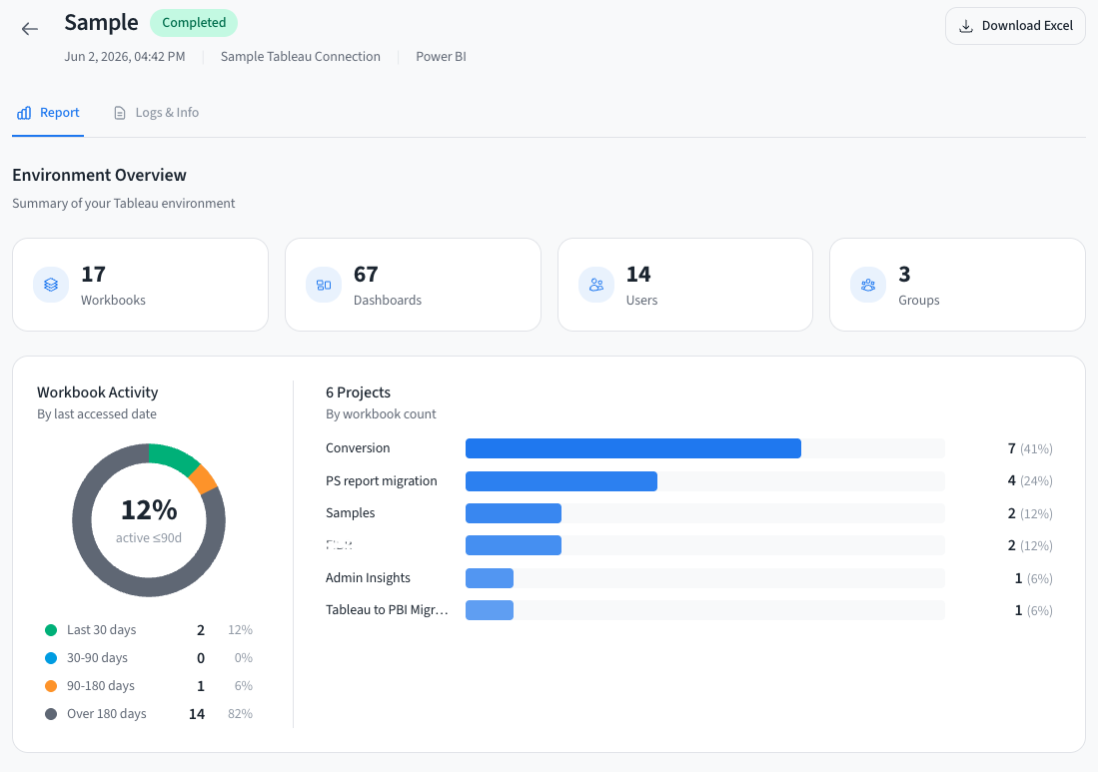Click the '4 (24%)' count value

[x=1030, y=480]
